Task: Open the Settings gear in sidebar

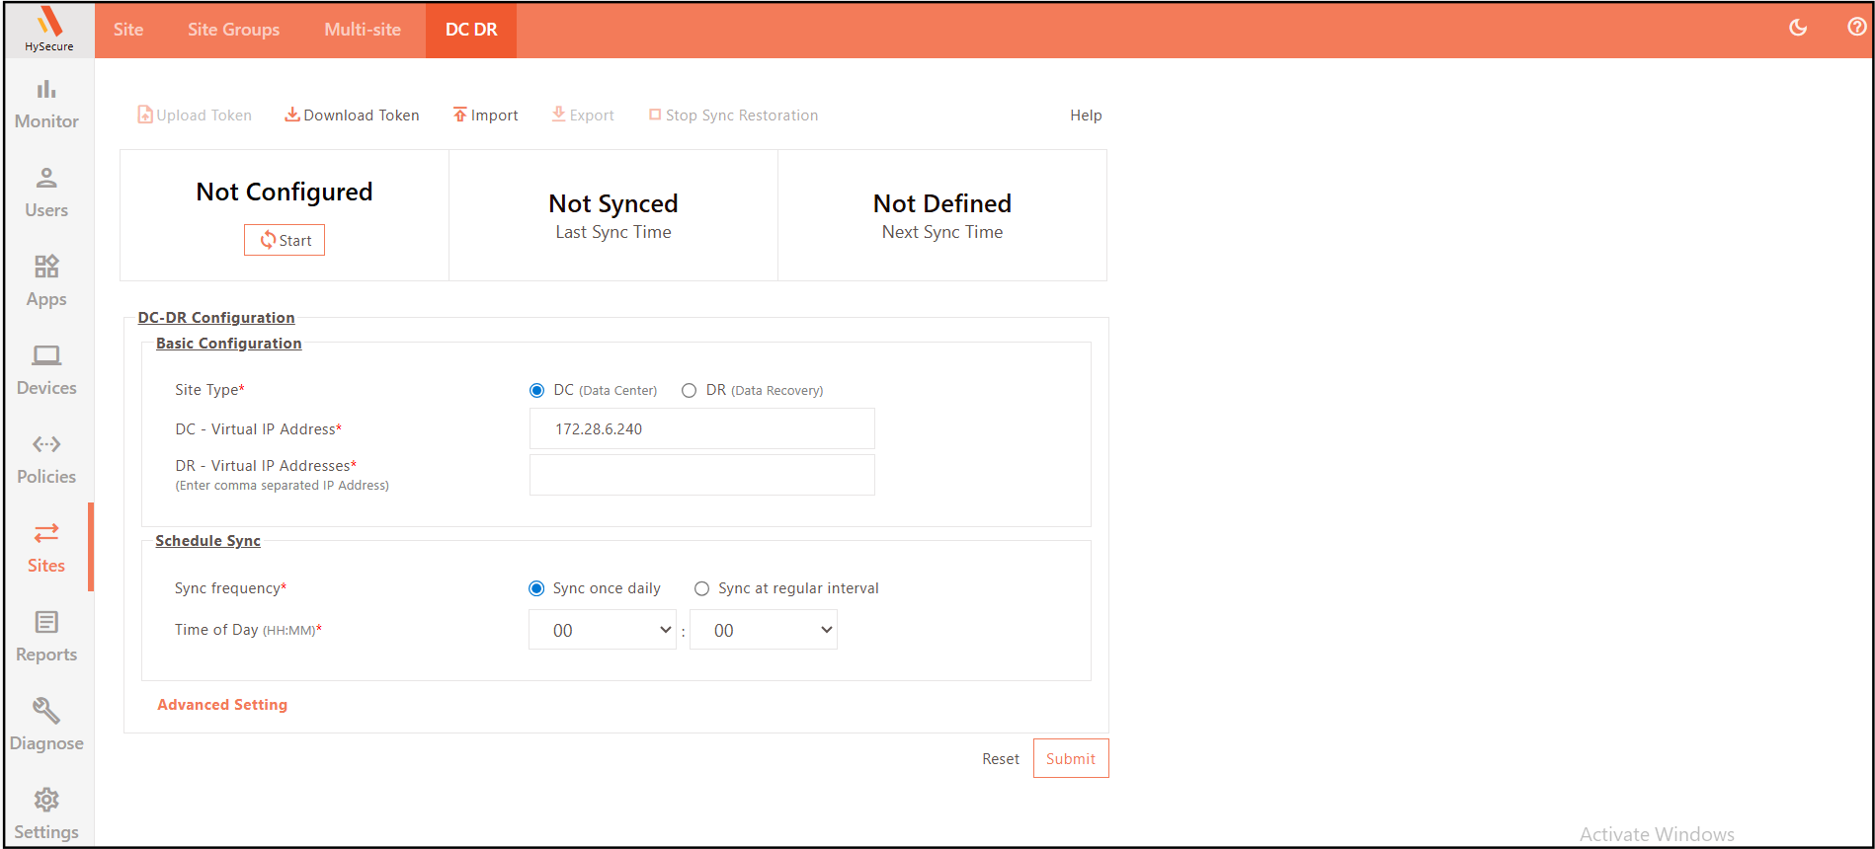Action: [x=46, y=814]
